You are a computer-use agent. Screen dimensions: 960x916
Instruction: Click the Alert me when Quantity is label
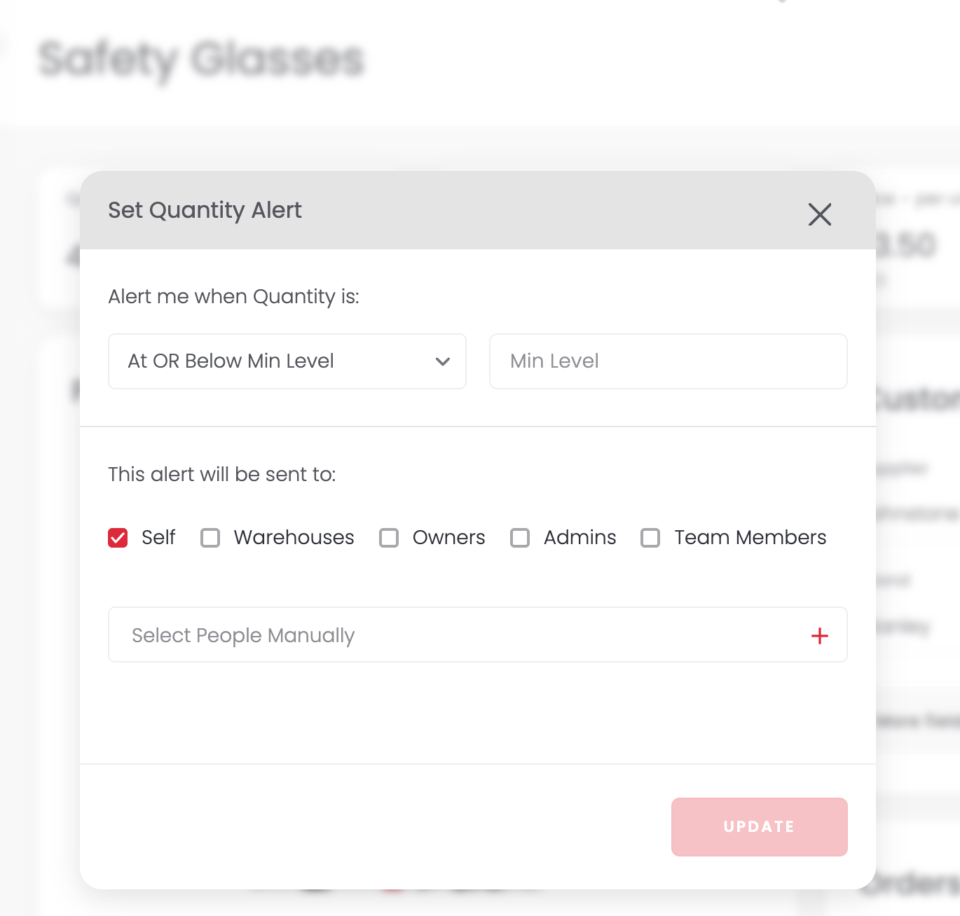click(x=233, y=297)
